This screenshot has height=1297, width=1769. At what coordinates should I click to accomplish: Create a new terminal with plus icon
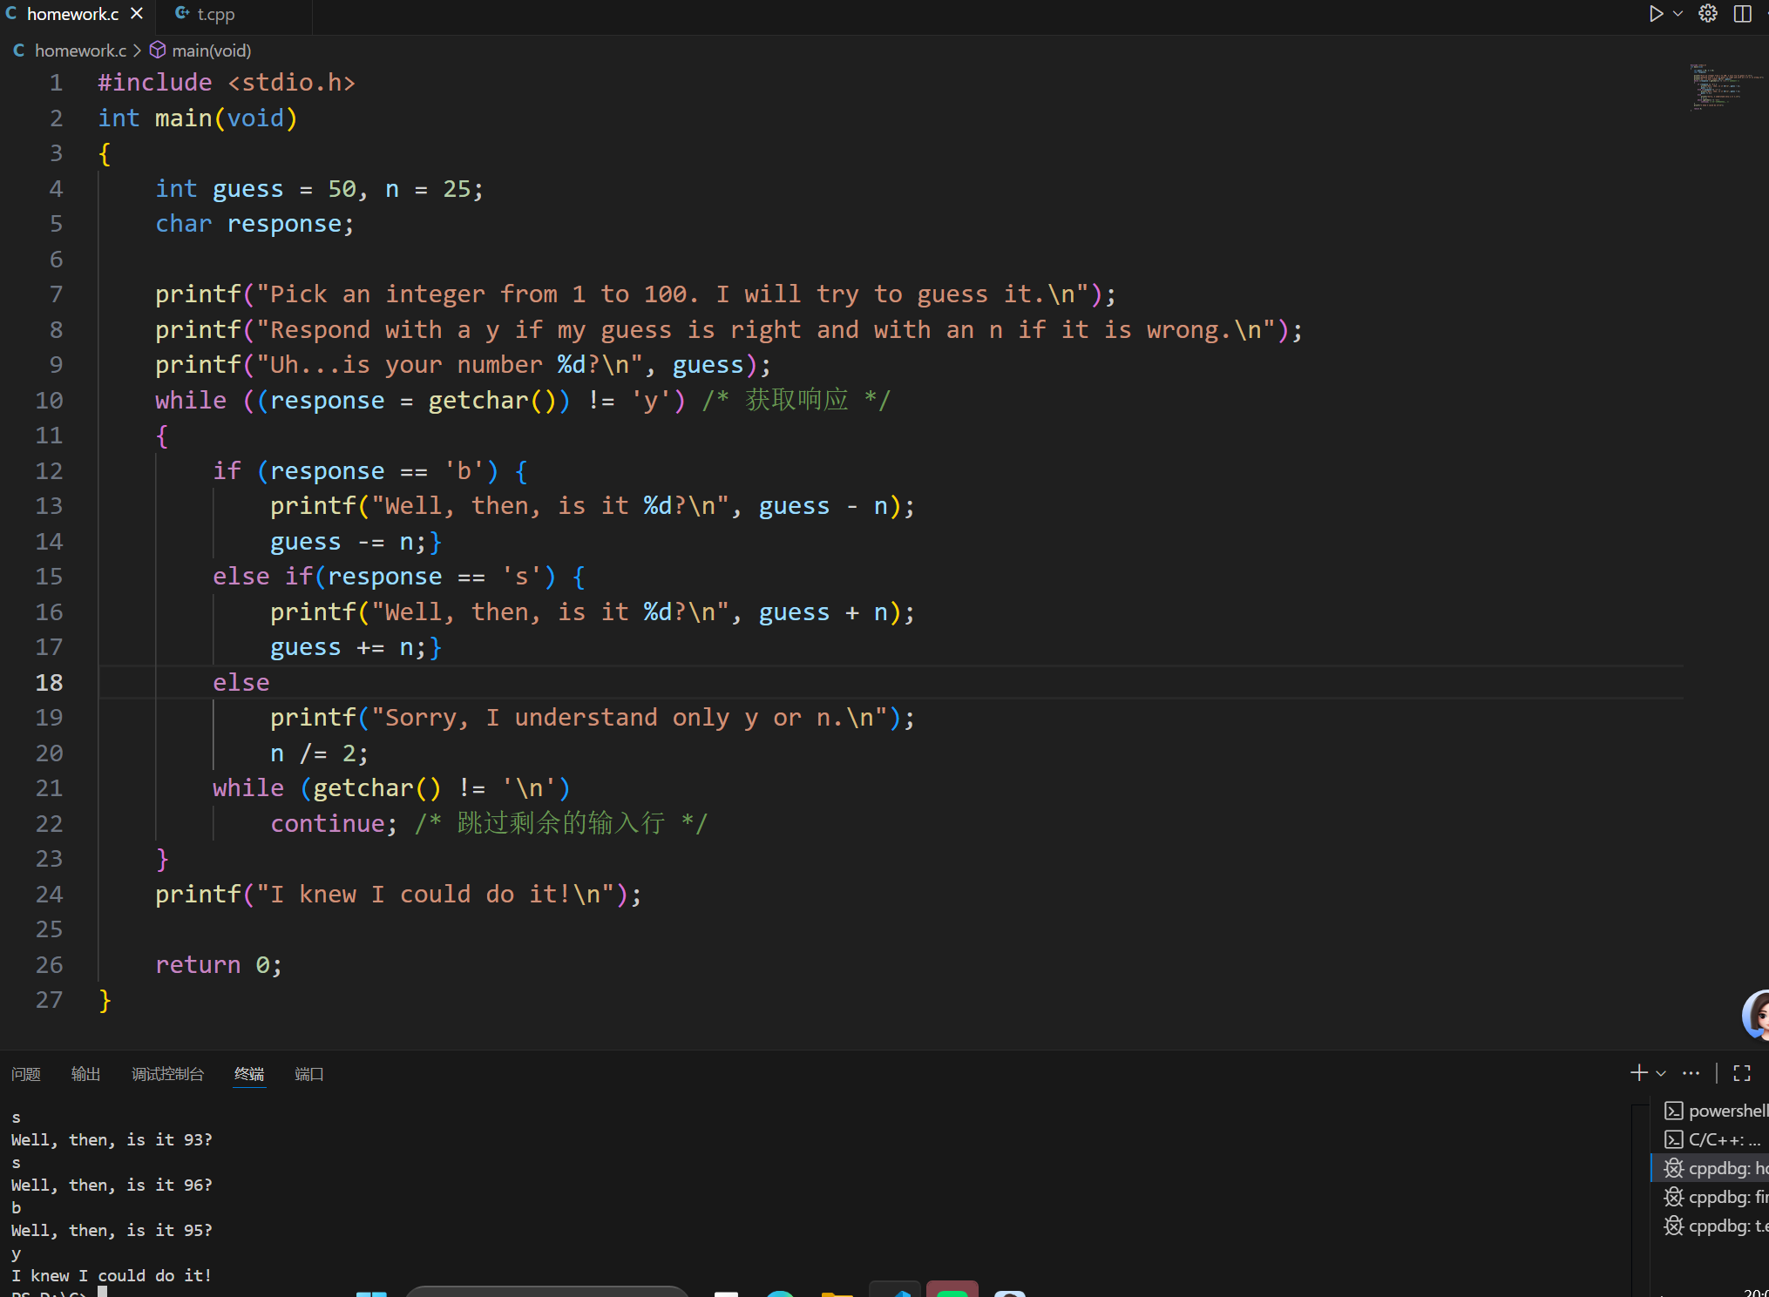(x=1638, y=1073)
